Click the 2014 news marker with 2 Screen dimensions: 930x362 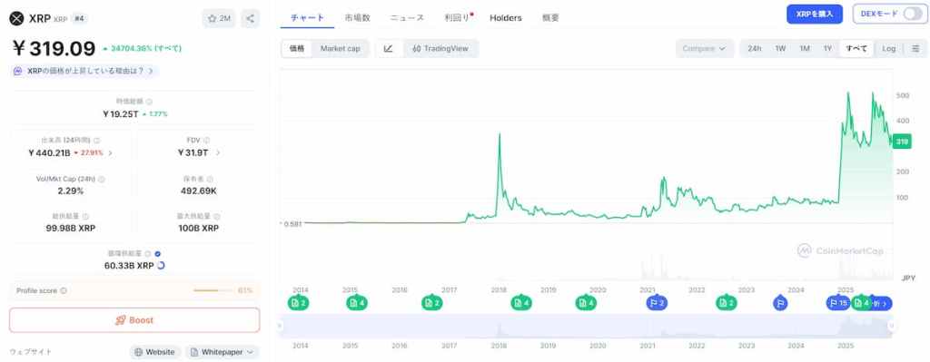tap(298, 303)
